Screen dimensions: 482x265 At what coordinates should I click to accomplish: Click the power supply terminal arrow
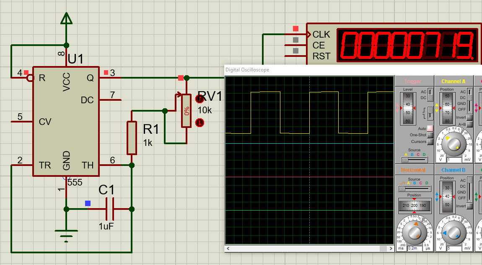[x=66, y=19]
